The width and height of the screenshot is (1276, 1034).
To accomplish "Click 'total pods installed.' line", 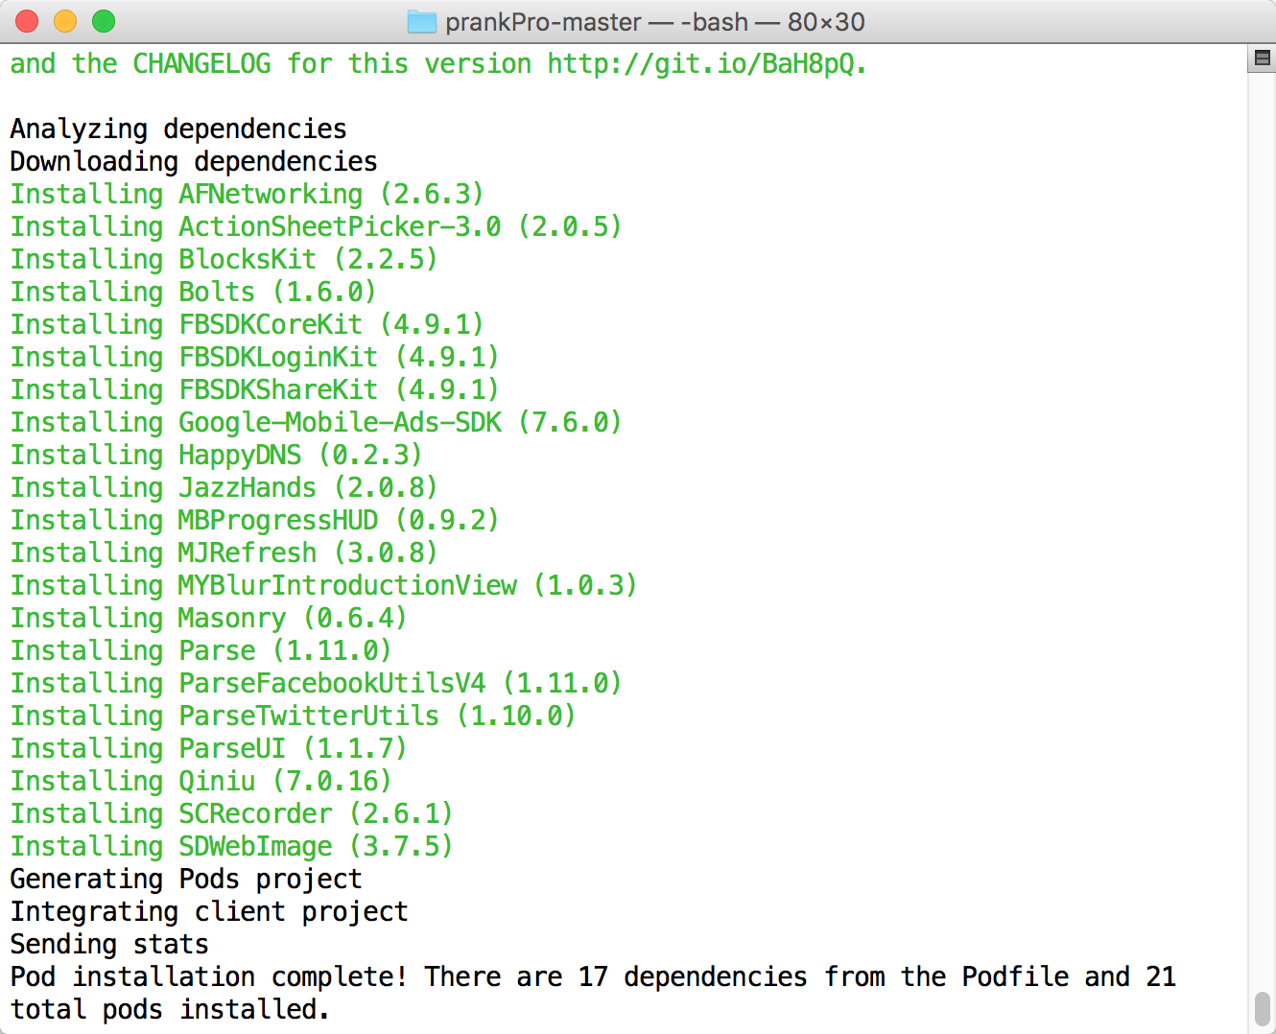I will click(171, 1010).
